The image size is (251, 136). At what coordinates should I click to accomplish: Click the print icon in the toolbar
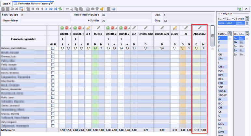(88, 9)
